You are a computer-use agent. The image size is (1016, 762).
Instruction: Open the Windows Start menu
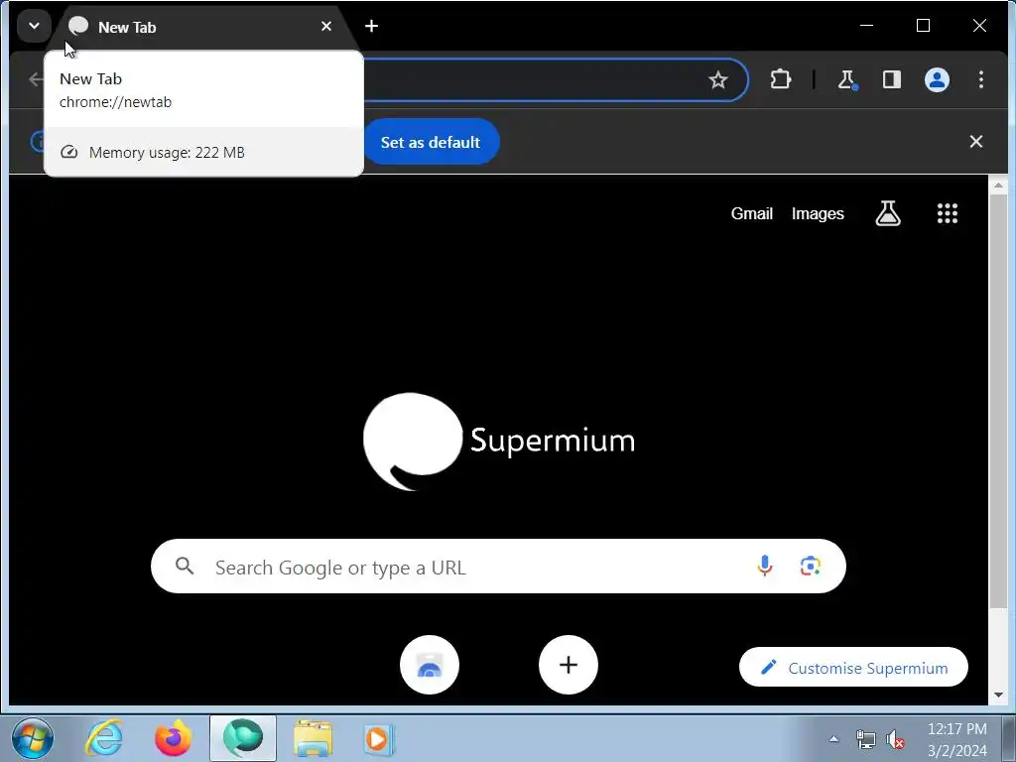(x=33, y=738)
